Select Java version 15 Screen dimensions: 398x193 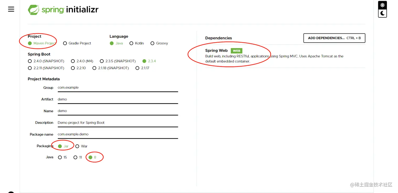62,157
